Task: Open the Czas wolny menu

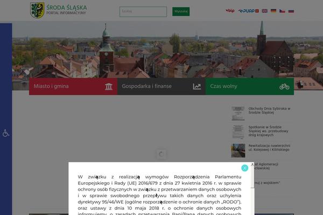Action: coord(250,87)
